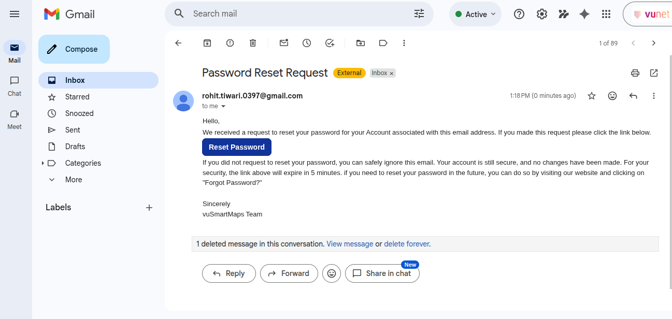Add email to Tasks
The height and width of the screenshot is (319, 672).
[x=330, y=43]
